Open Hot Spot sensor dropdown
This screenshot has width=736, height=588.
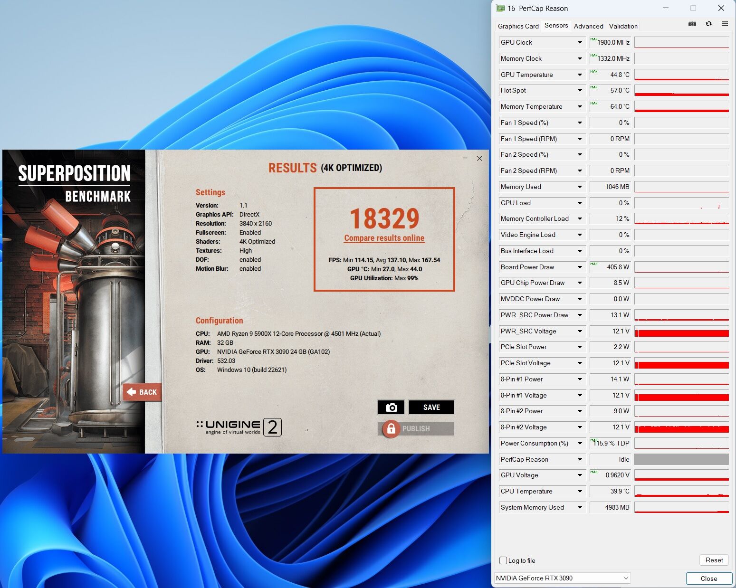tap(580, 90)
